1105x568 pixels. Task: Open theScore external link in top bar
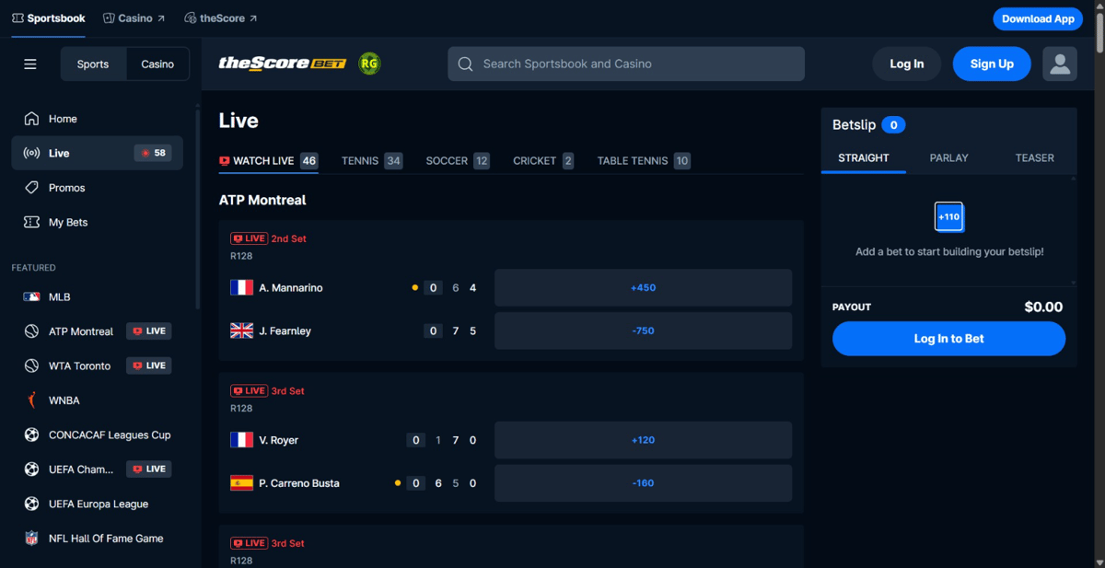pyautogui.click(x=221, y=18)
